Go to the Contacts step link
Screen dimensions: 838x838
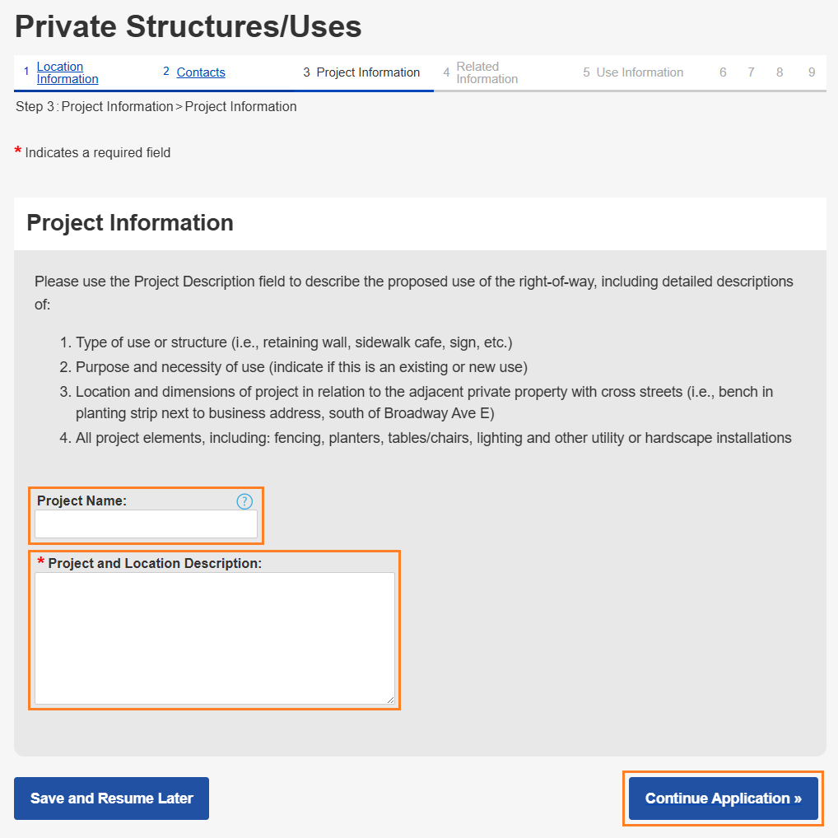[201, 72]
